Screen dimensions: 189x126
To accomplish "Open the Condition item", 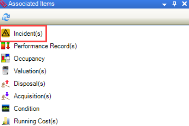I will 27,109.
